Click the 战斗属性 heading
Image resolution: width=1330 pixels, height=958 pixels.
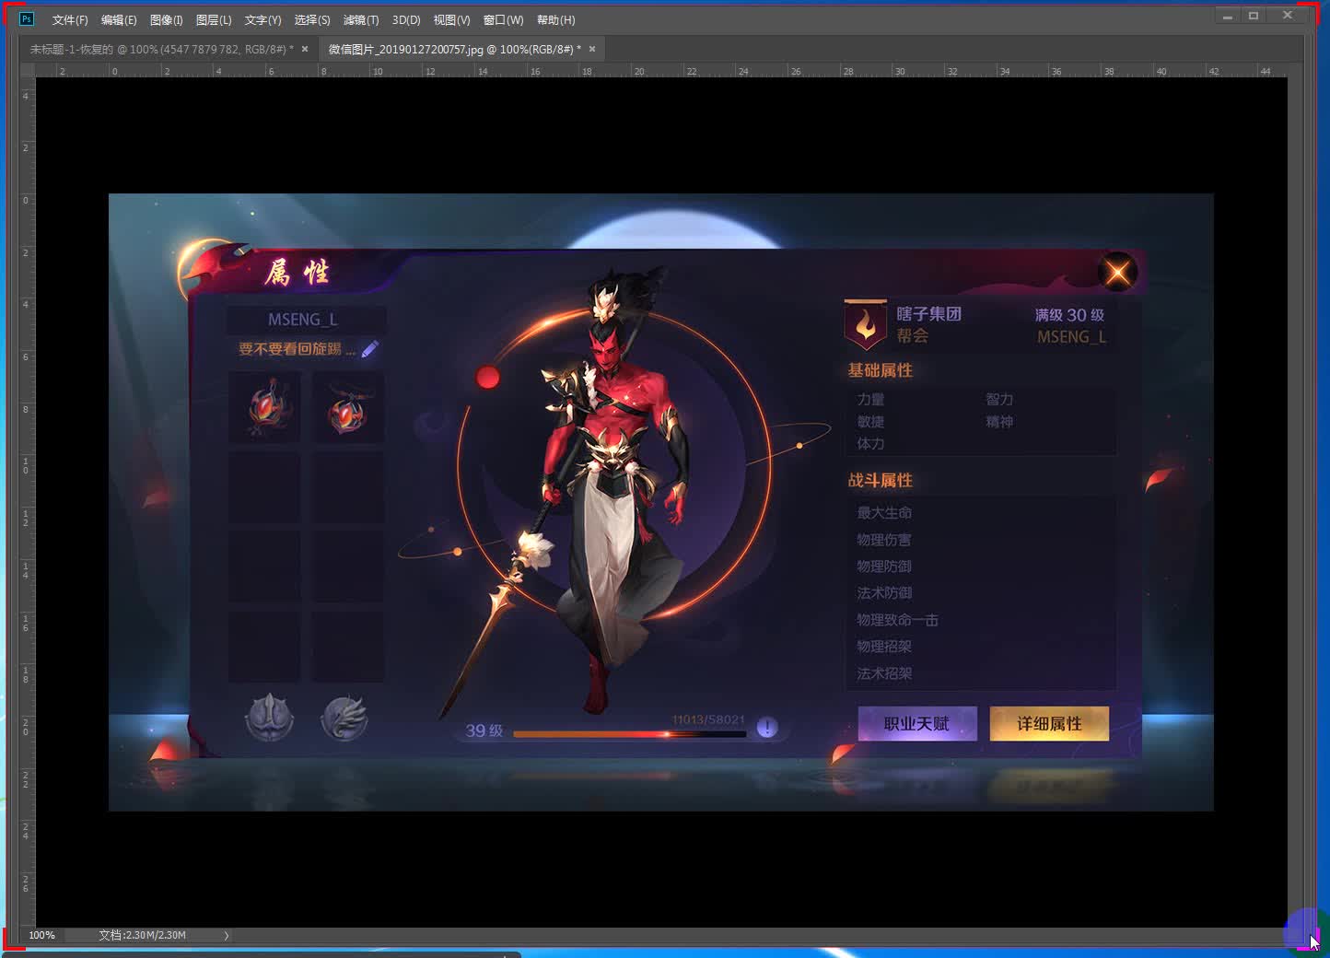tap(881, 480)
